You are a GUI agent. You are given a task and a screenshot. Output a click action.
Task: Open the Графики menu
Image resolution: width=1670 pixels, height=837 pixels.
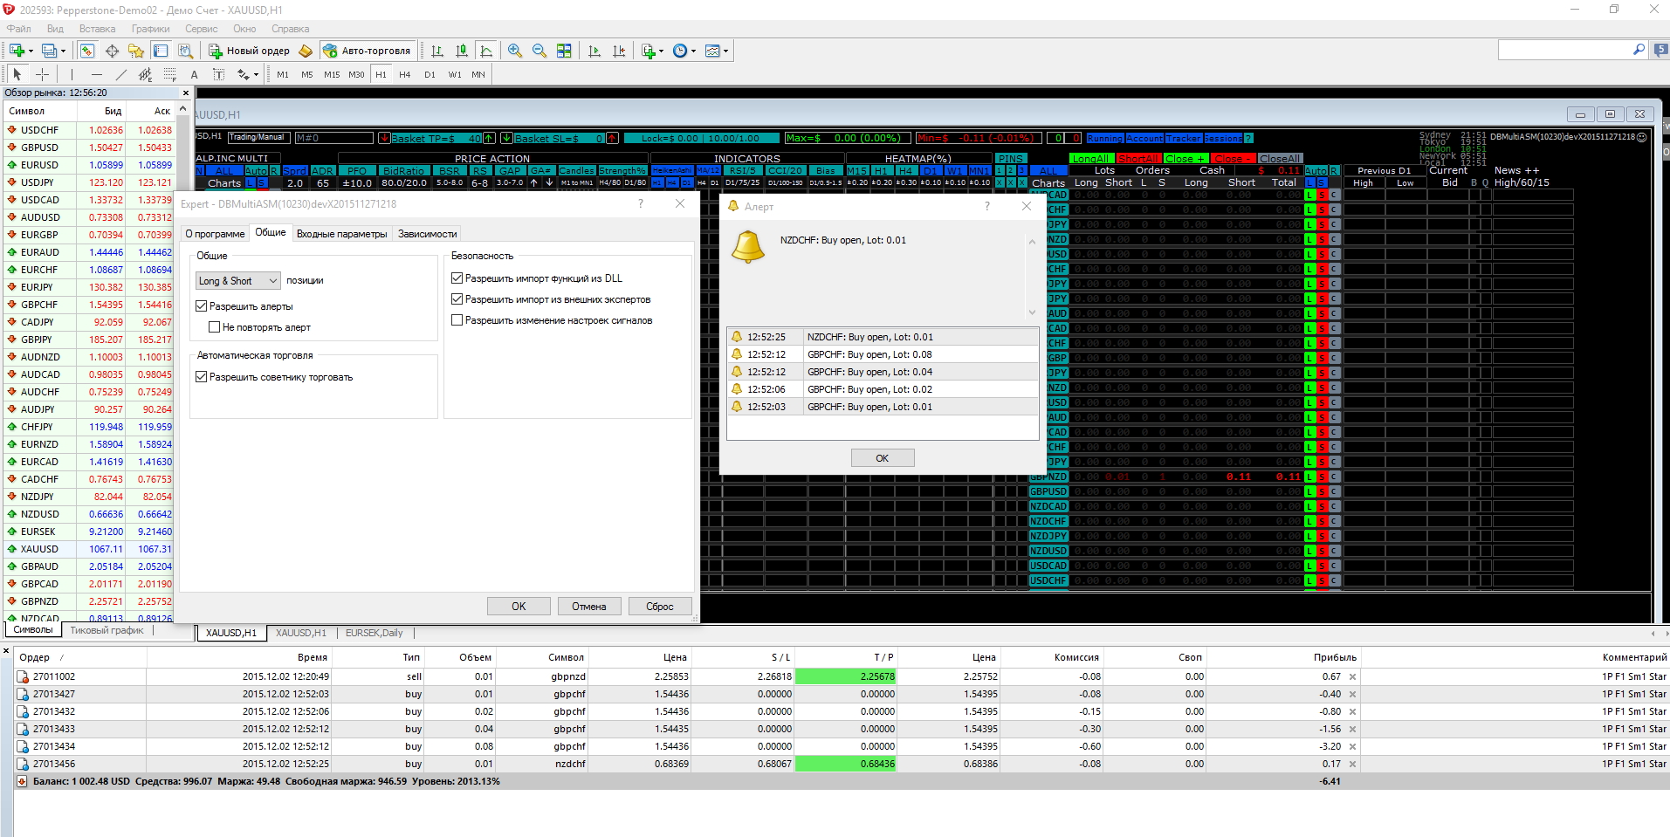click(x=150, y=29)
